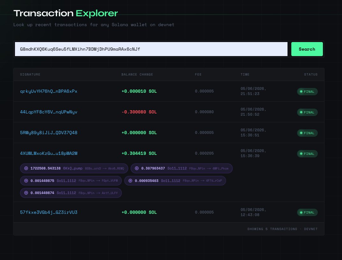Click the +0.000000 SOL value in the 57fkxe3VGb4j row
Image resolution: width=342 pixels, height=260 pixels.
click(x=139, y=212)
